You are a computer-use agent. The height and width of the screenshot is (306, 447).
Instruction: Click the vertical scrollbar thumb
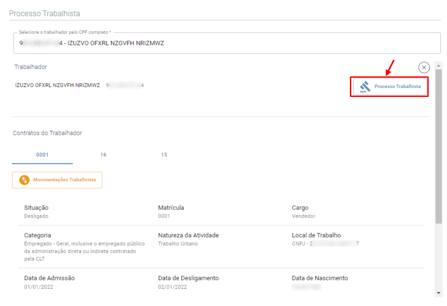[x=438, y=147]
